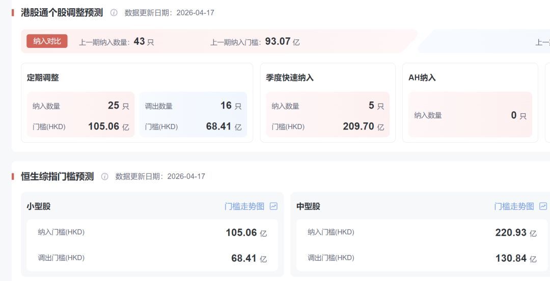This screenshot has height=281, width=550.
Task: Open 门槛走势图 link for 中型股
Action: point(514,207)
